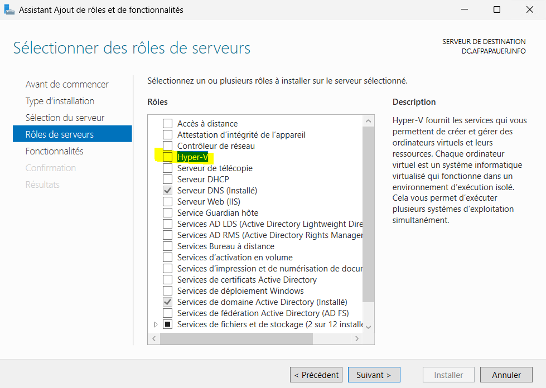546x388 pixels.
Task: Open the Fonctionnalités step
Action: [54, 151]
